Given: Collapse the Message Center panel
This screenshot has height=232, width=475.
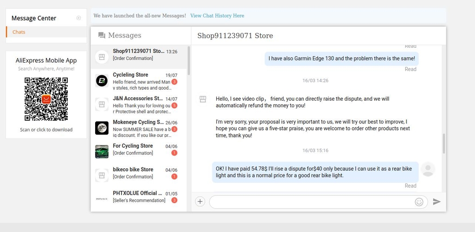Looking at the screenshot, I should point(78,18).
